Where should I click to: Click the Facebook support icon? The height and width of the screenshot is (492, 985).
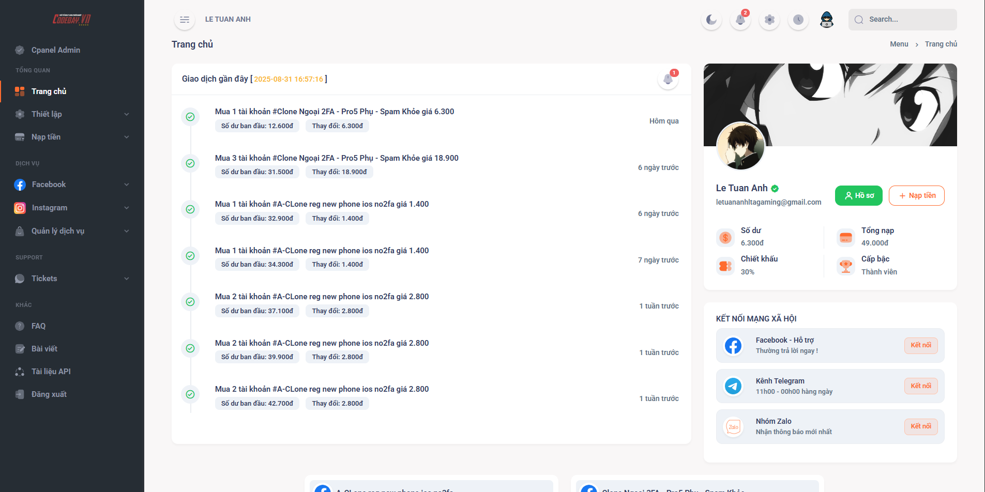pyautogui.click(x=733, y=345)
